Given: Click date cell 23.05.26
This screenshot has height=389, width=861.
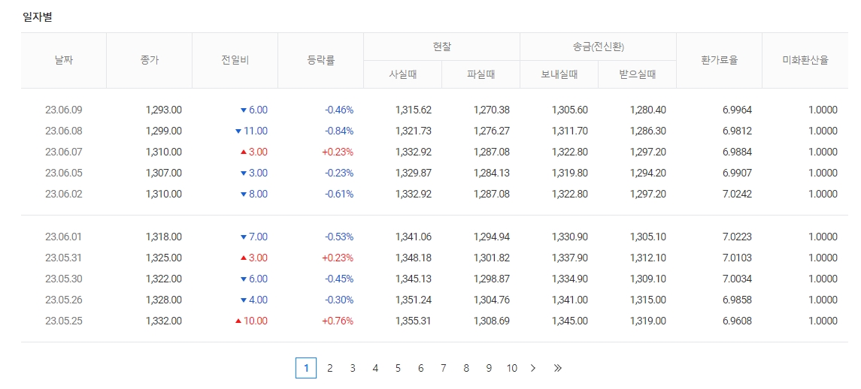Looking at the screenshot, I should coord(64,300).
